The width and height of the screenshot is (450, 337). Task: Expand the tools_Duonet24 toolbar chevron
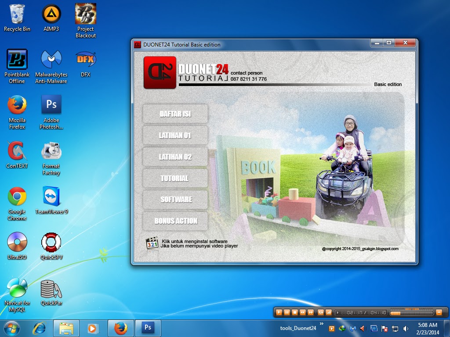[x=321, y=324]
